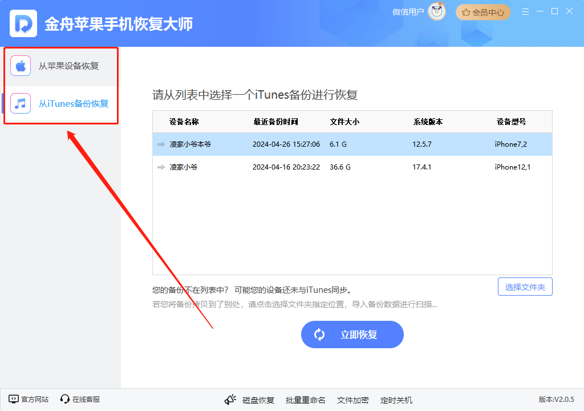Screen dimensions: 584x411
Task: Open the hamburger menu in the title bar
Action: pos(525,11)
